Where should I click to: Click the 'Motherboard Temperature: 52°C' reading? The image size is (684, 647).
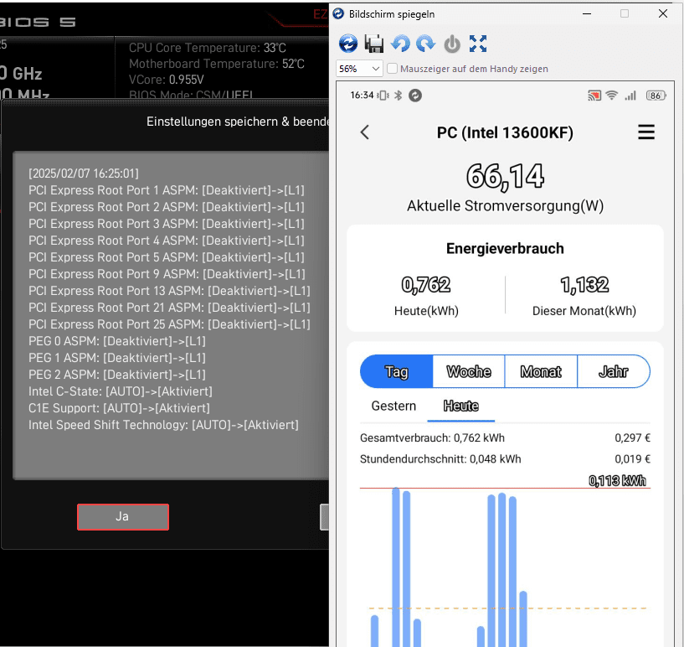[216, 64]
